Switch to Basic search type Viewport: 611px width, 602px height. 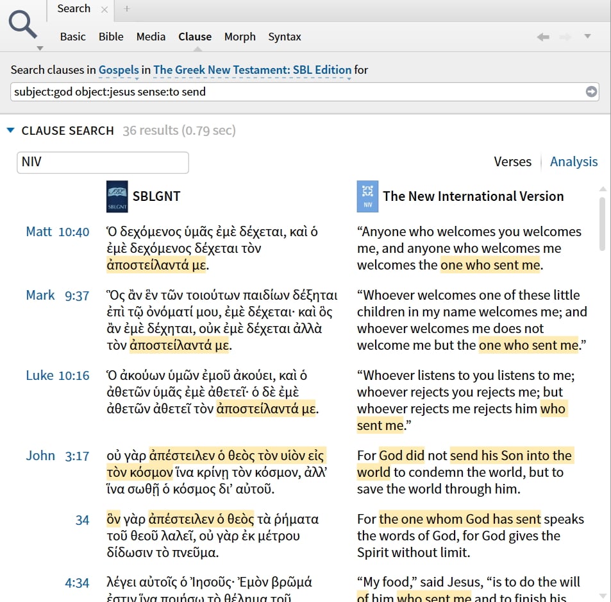coord(73,37)
